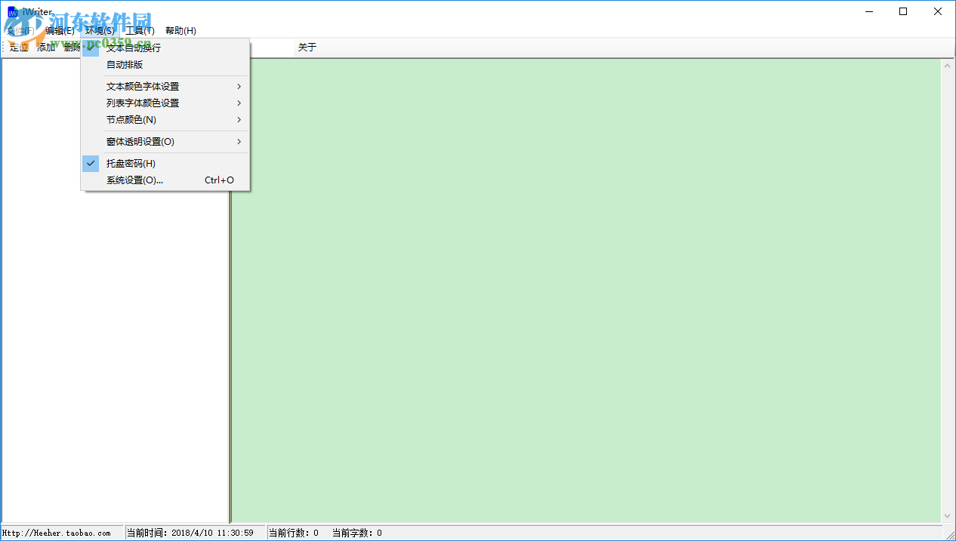This screenshot has height=541, width=956.
Task: Disable 文本自动换行 (text auto wrap)
Action: tap(134, 47)
